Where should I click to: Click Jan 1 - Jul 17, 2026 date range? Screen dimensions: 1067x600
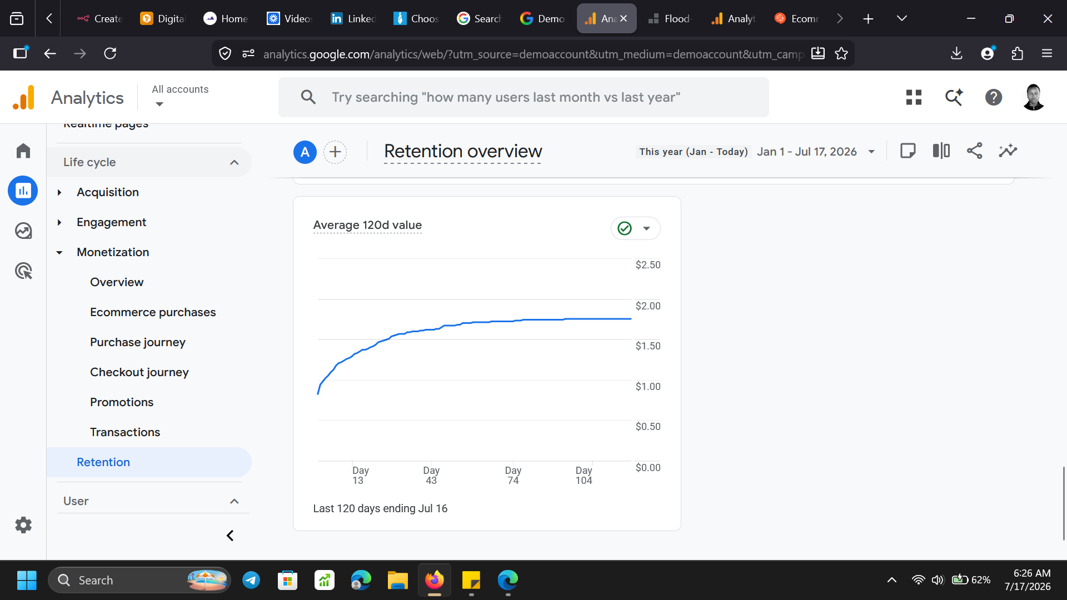pyautogui.click(x=806, y=152)
